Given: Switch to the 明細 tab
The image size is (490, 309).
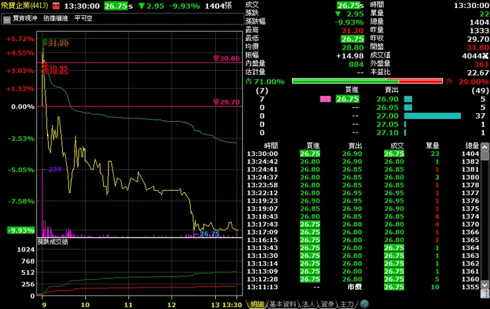Looking at the screenshot, I should pos(257,304).
